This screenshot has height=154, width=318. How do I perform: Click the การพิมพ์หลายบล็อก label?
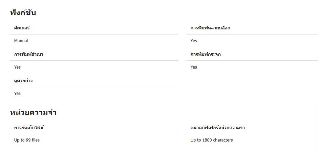210,28
